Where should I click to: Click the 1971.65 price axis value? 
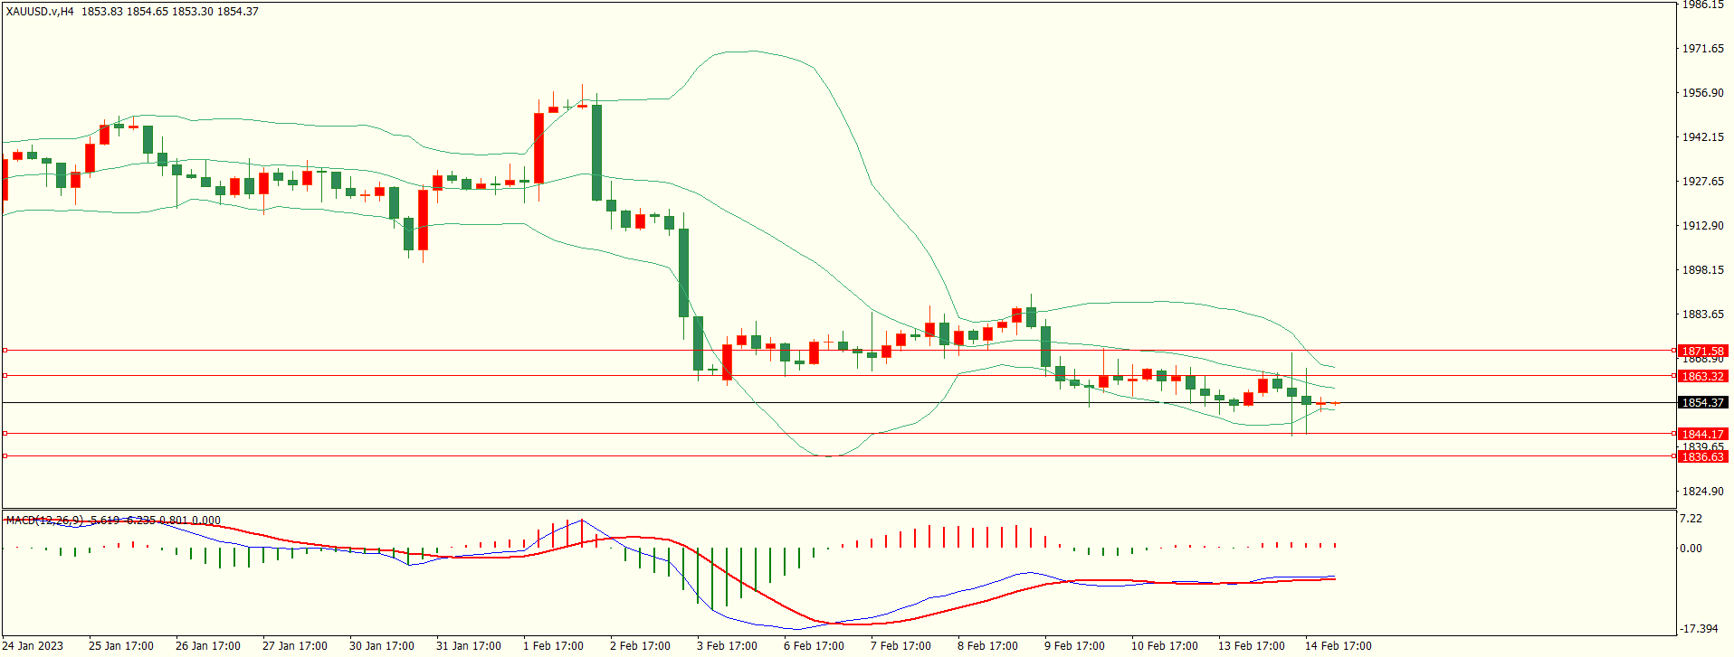click(x=1702, y=49)
